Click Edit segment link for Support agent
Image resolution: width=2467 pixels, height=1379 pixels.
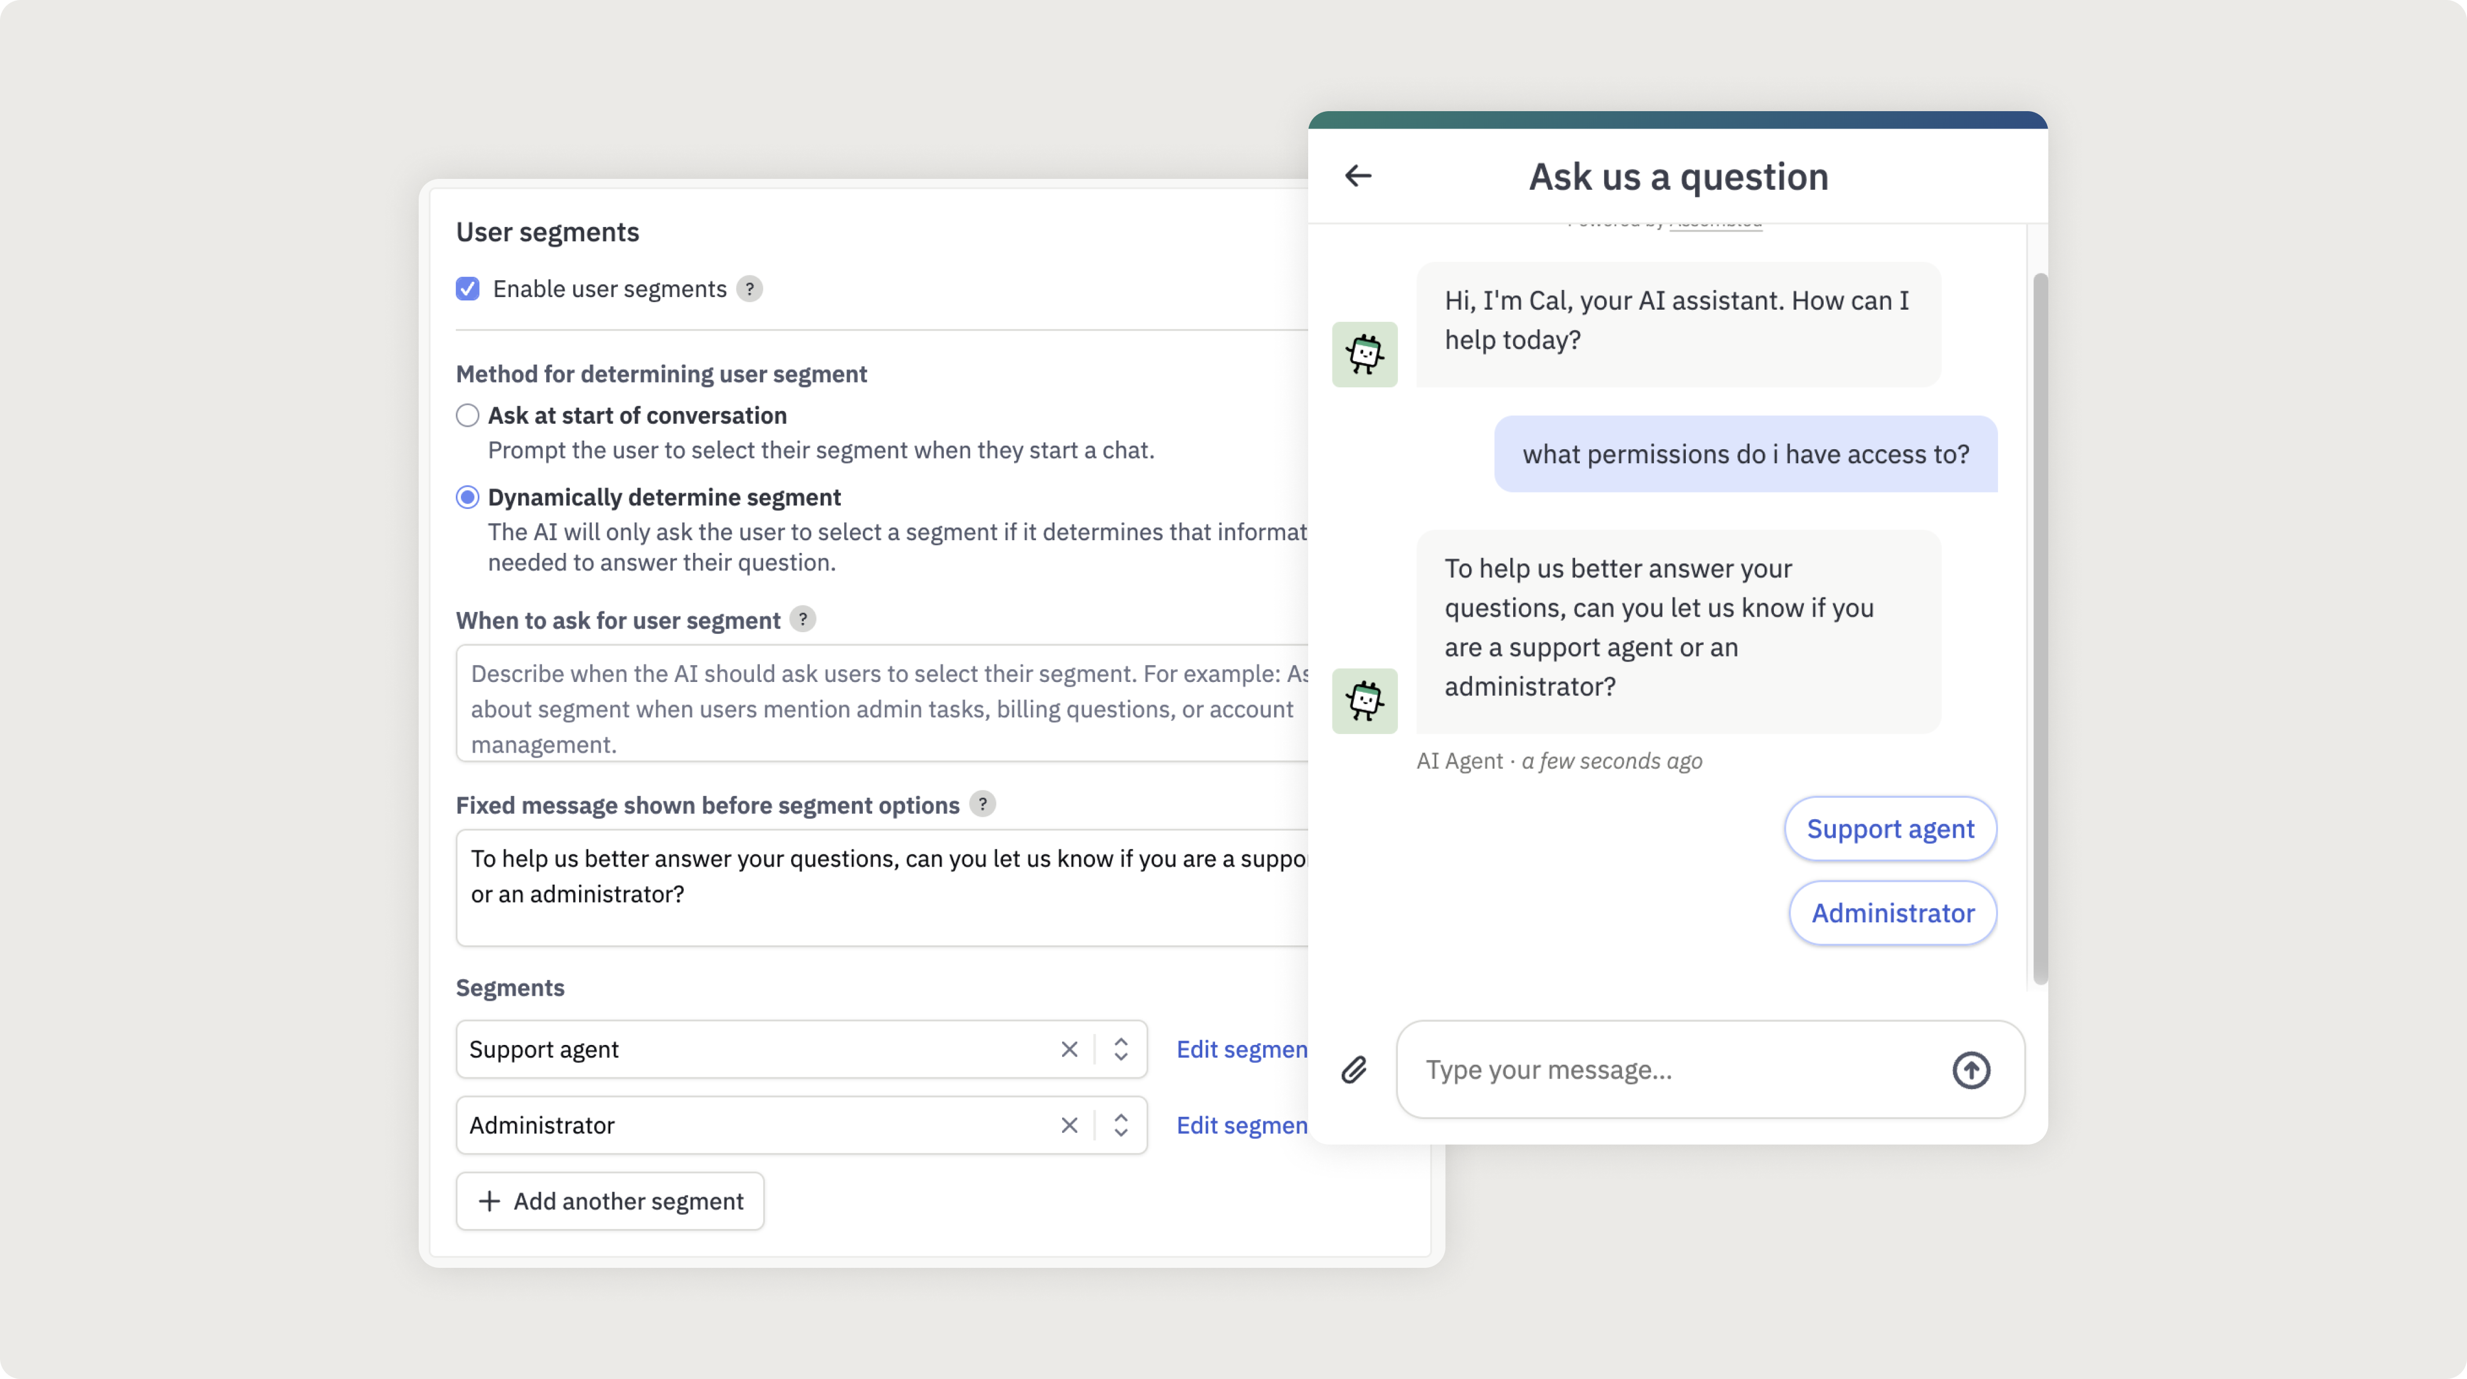[1242, 1050]
